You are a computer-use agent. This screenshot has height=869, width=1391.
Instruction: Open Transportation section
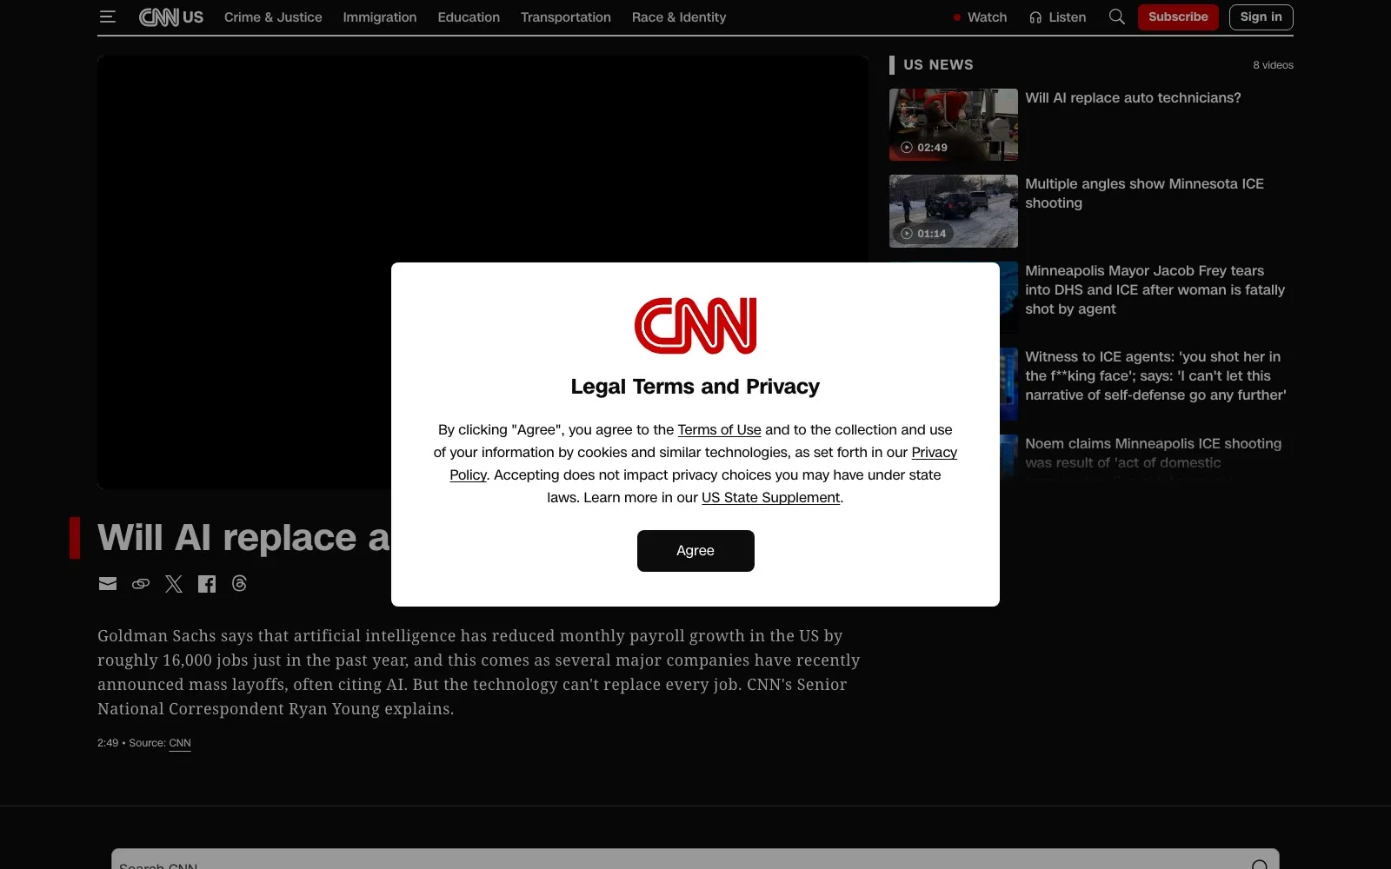pyautogui.click(x=566, y=17)
